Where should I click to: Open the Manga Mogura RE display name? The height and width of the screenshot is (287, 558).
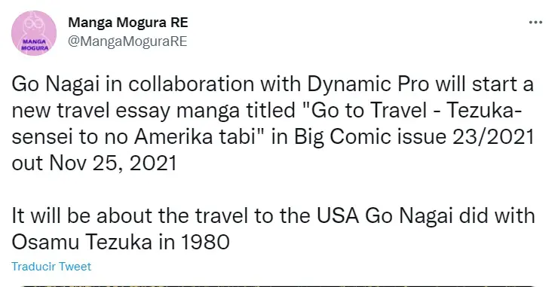tap(128, 23)
